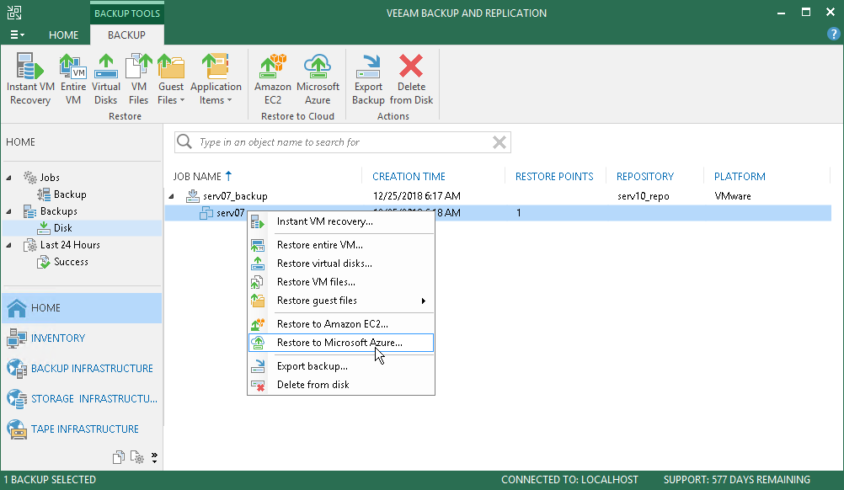Click Delete from Disk ribbon icon
844x490 pixels.
[x=411, y=79]
